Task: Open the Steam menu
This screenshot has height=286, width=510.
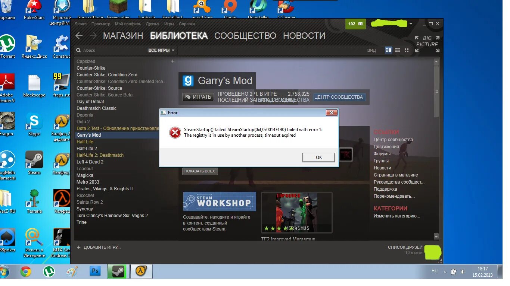Action: pyautogui.click(x=81, y=24)
